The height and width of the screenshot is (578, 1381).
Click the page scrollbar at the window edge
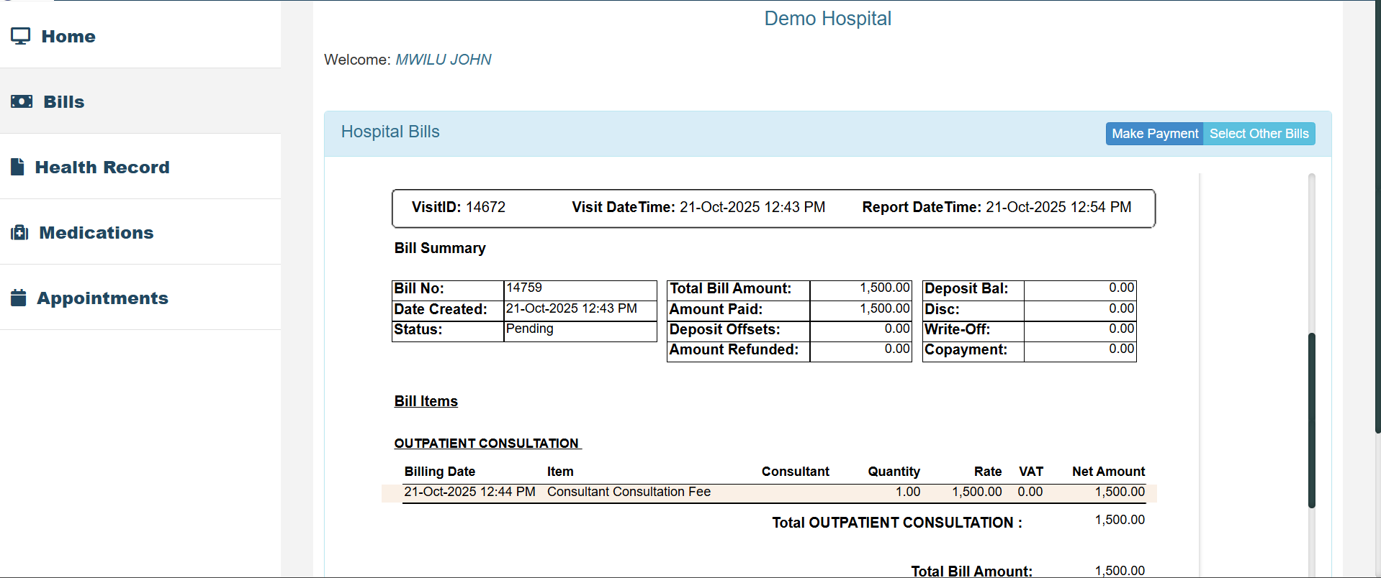click(1377, 216)
